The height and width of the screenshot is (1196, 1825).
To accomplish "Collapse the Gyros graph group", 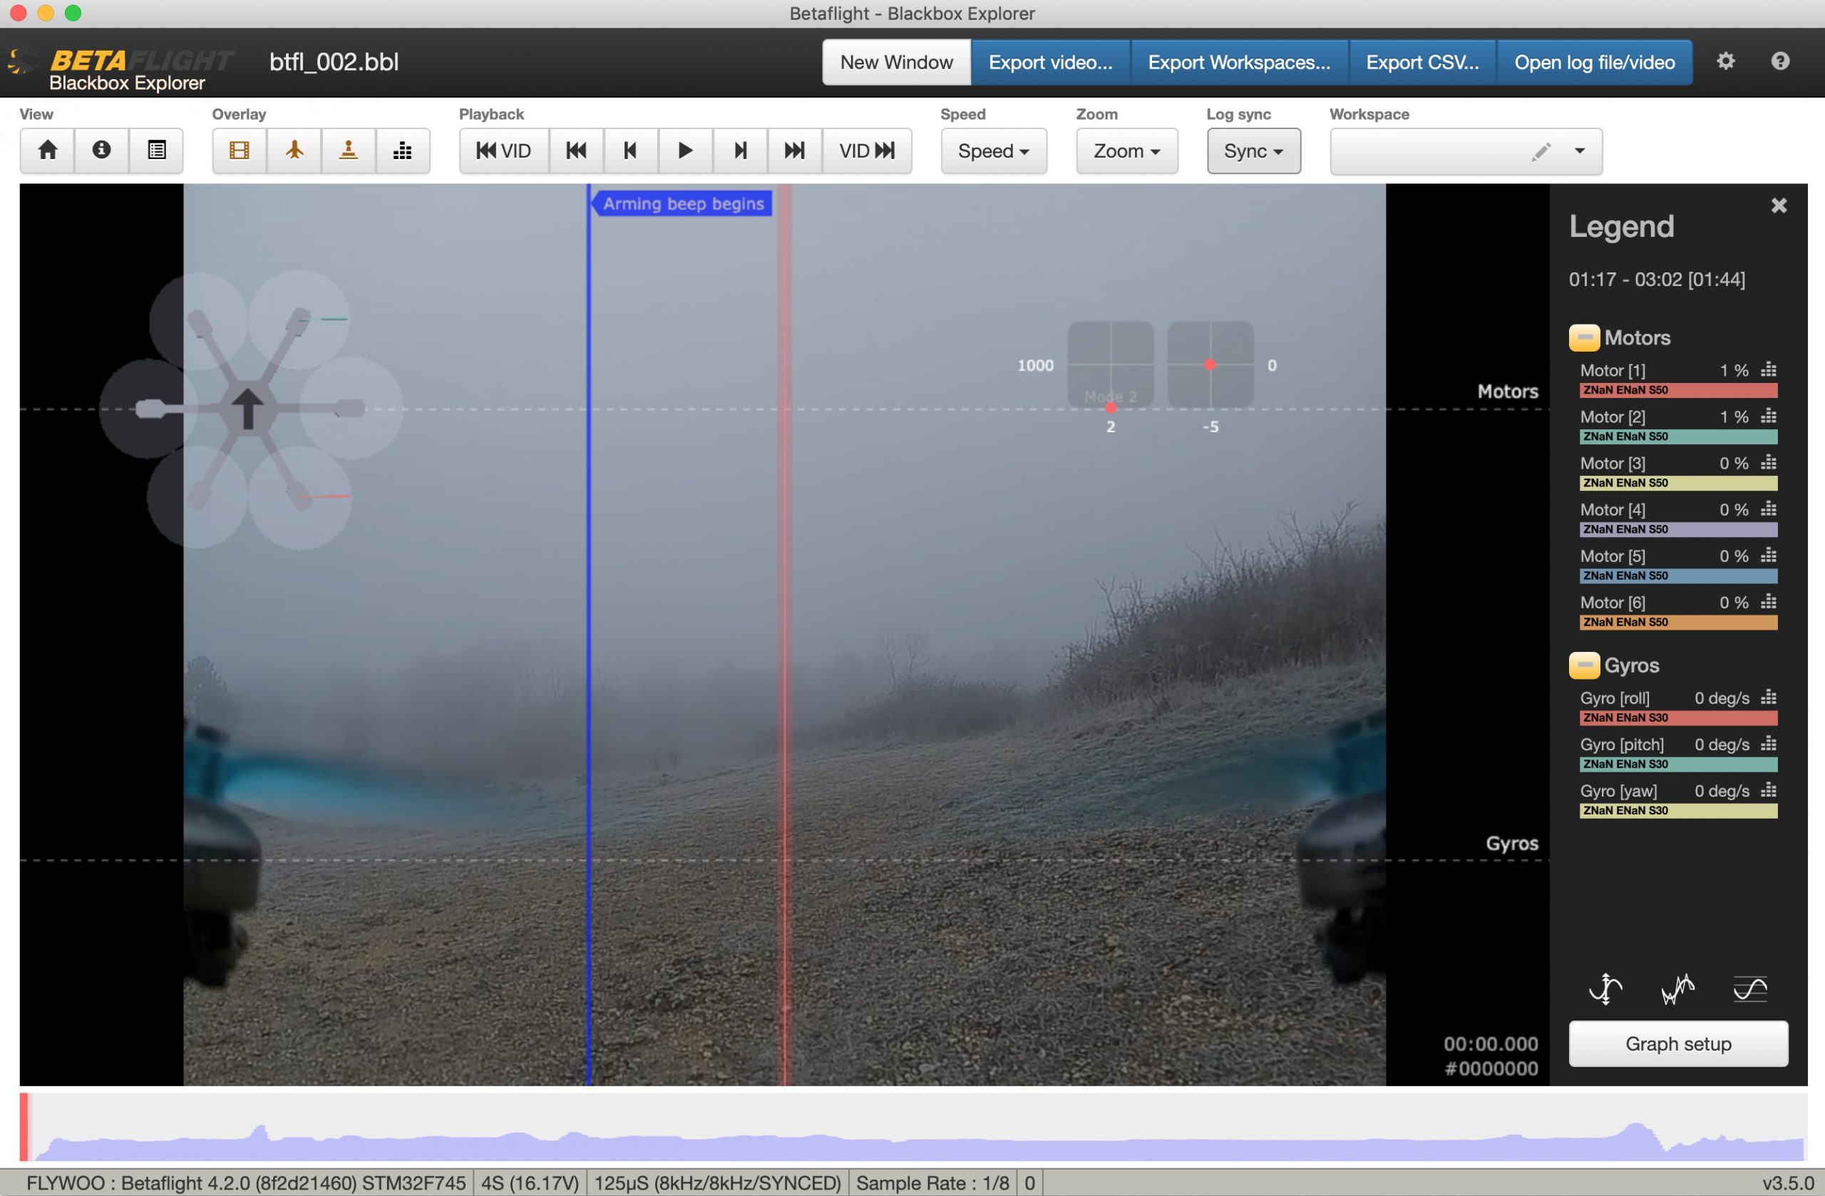I will [x=1584, y=665].
